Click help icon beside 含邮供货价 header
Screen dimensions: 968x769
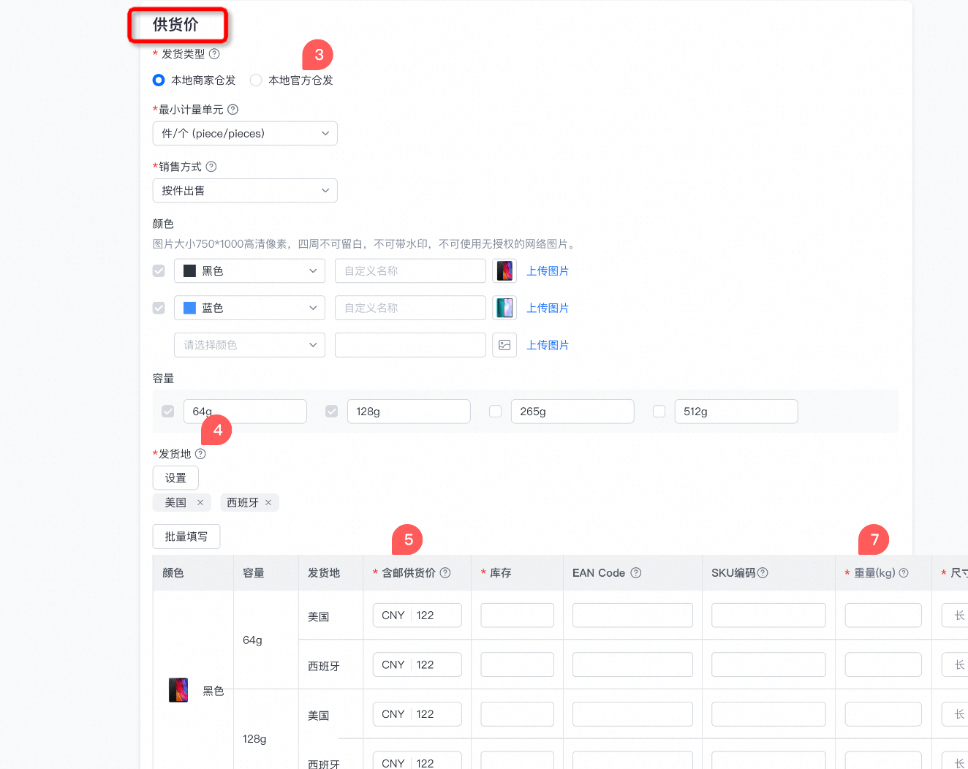(x=445, y=573)
